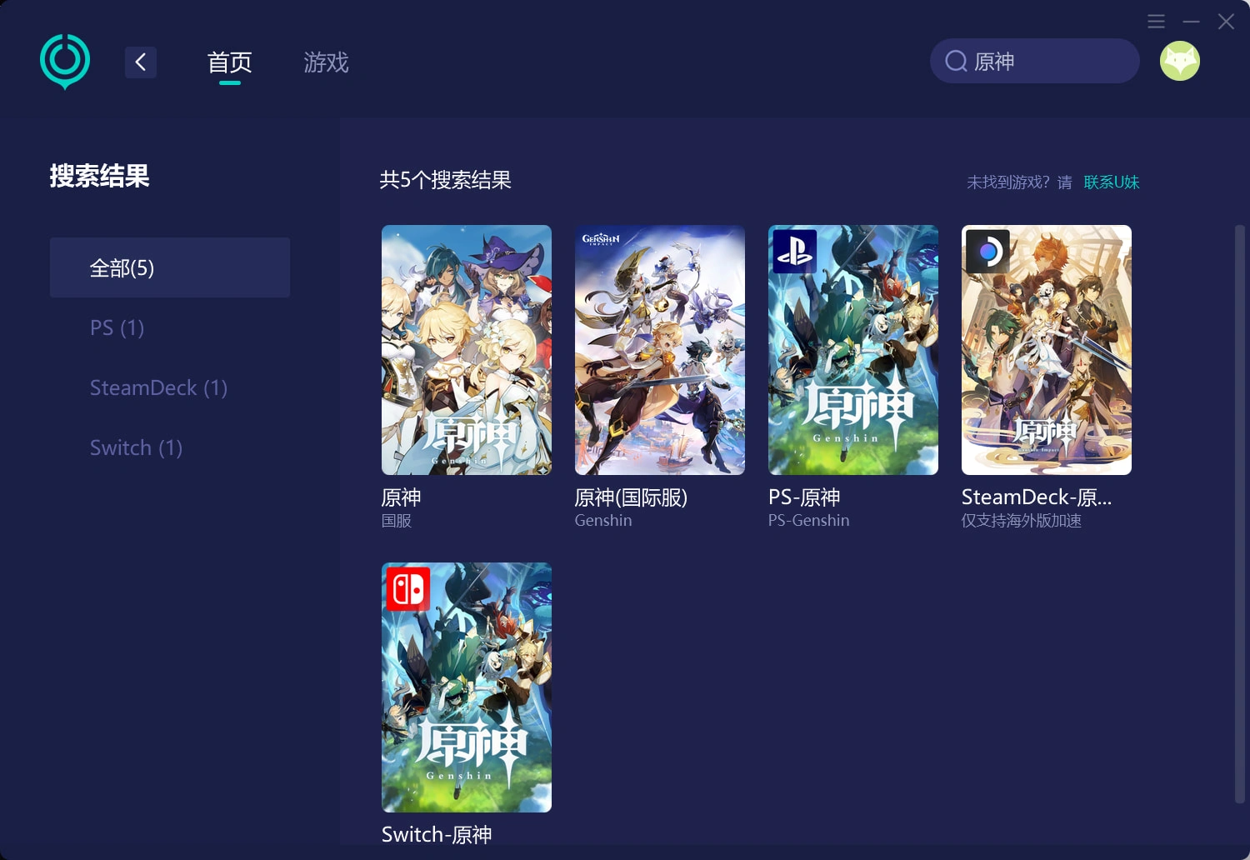Image resolution: width=1250 pixels, height=860 pixels.
Task: Open the Switch-原神 game cover
Action: [467, 687]
